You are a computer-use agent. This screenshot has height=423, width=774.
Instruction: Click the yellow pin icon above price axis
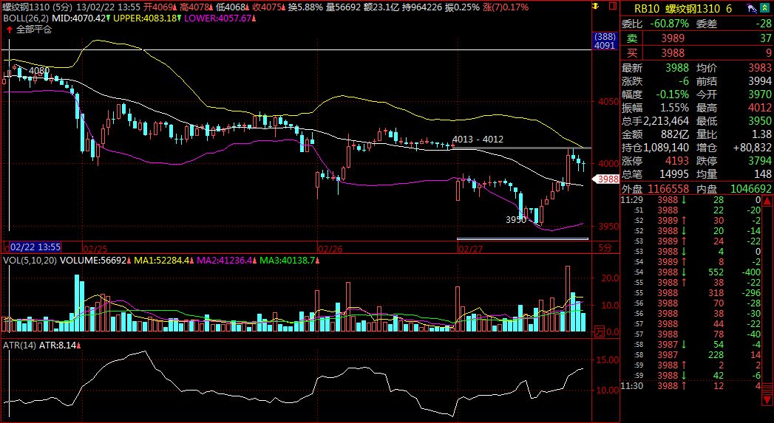597,7
